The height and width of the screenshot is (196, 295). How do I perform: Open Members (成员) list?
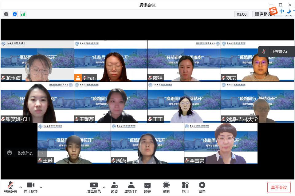[x=131, y=187]
